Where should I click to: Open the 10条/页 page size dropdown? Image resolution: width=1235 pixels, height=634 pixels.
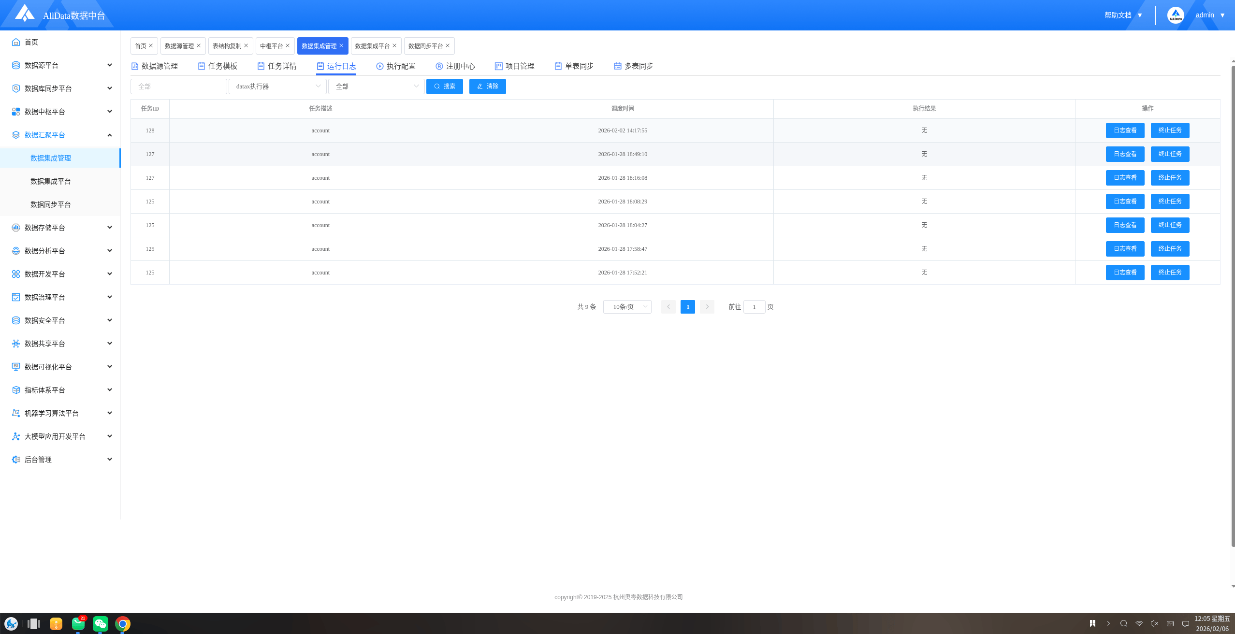click(627, 307)
